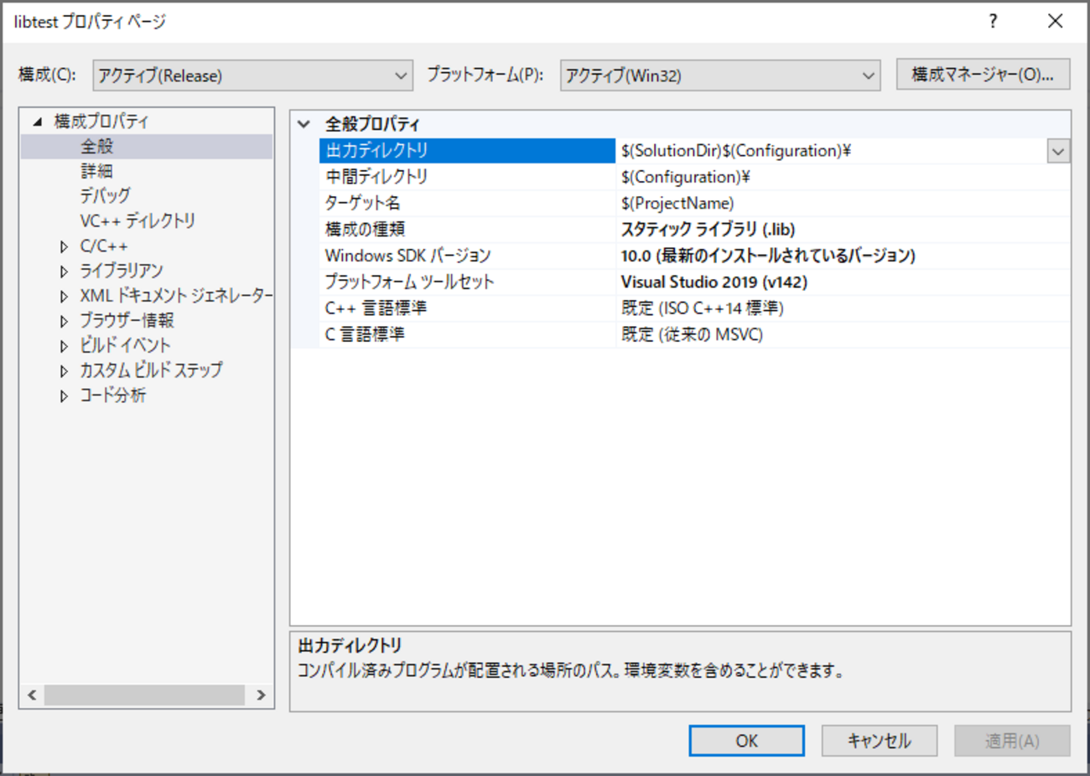Select VC++ ディレクトリ in the tree

(x=138, y=220)
